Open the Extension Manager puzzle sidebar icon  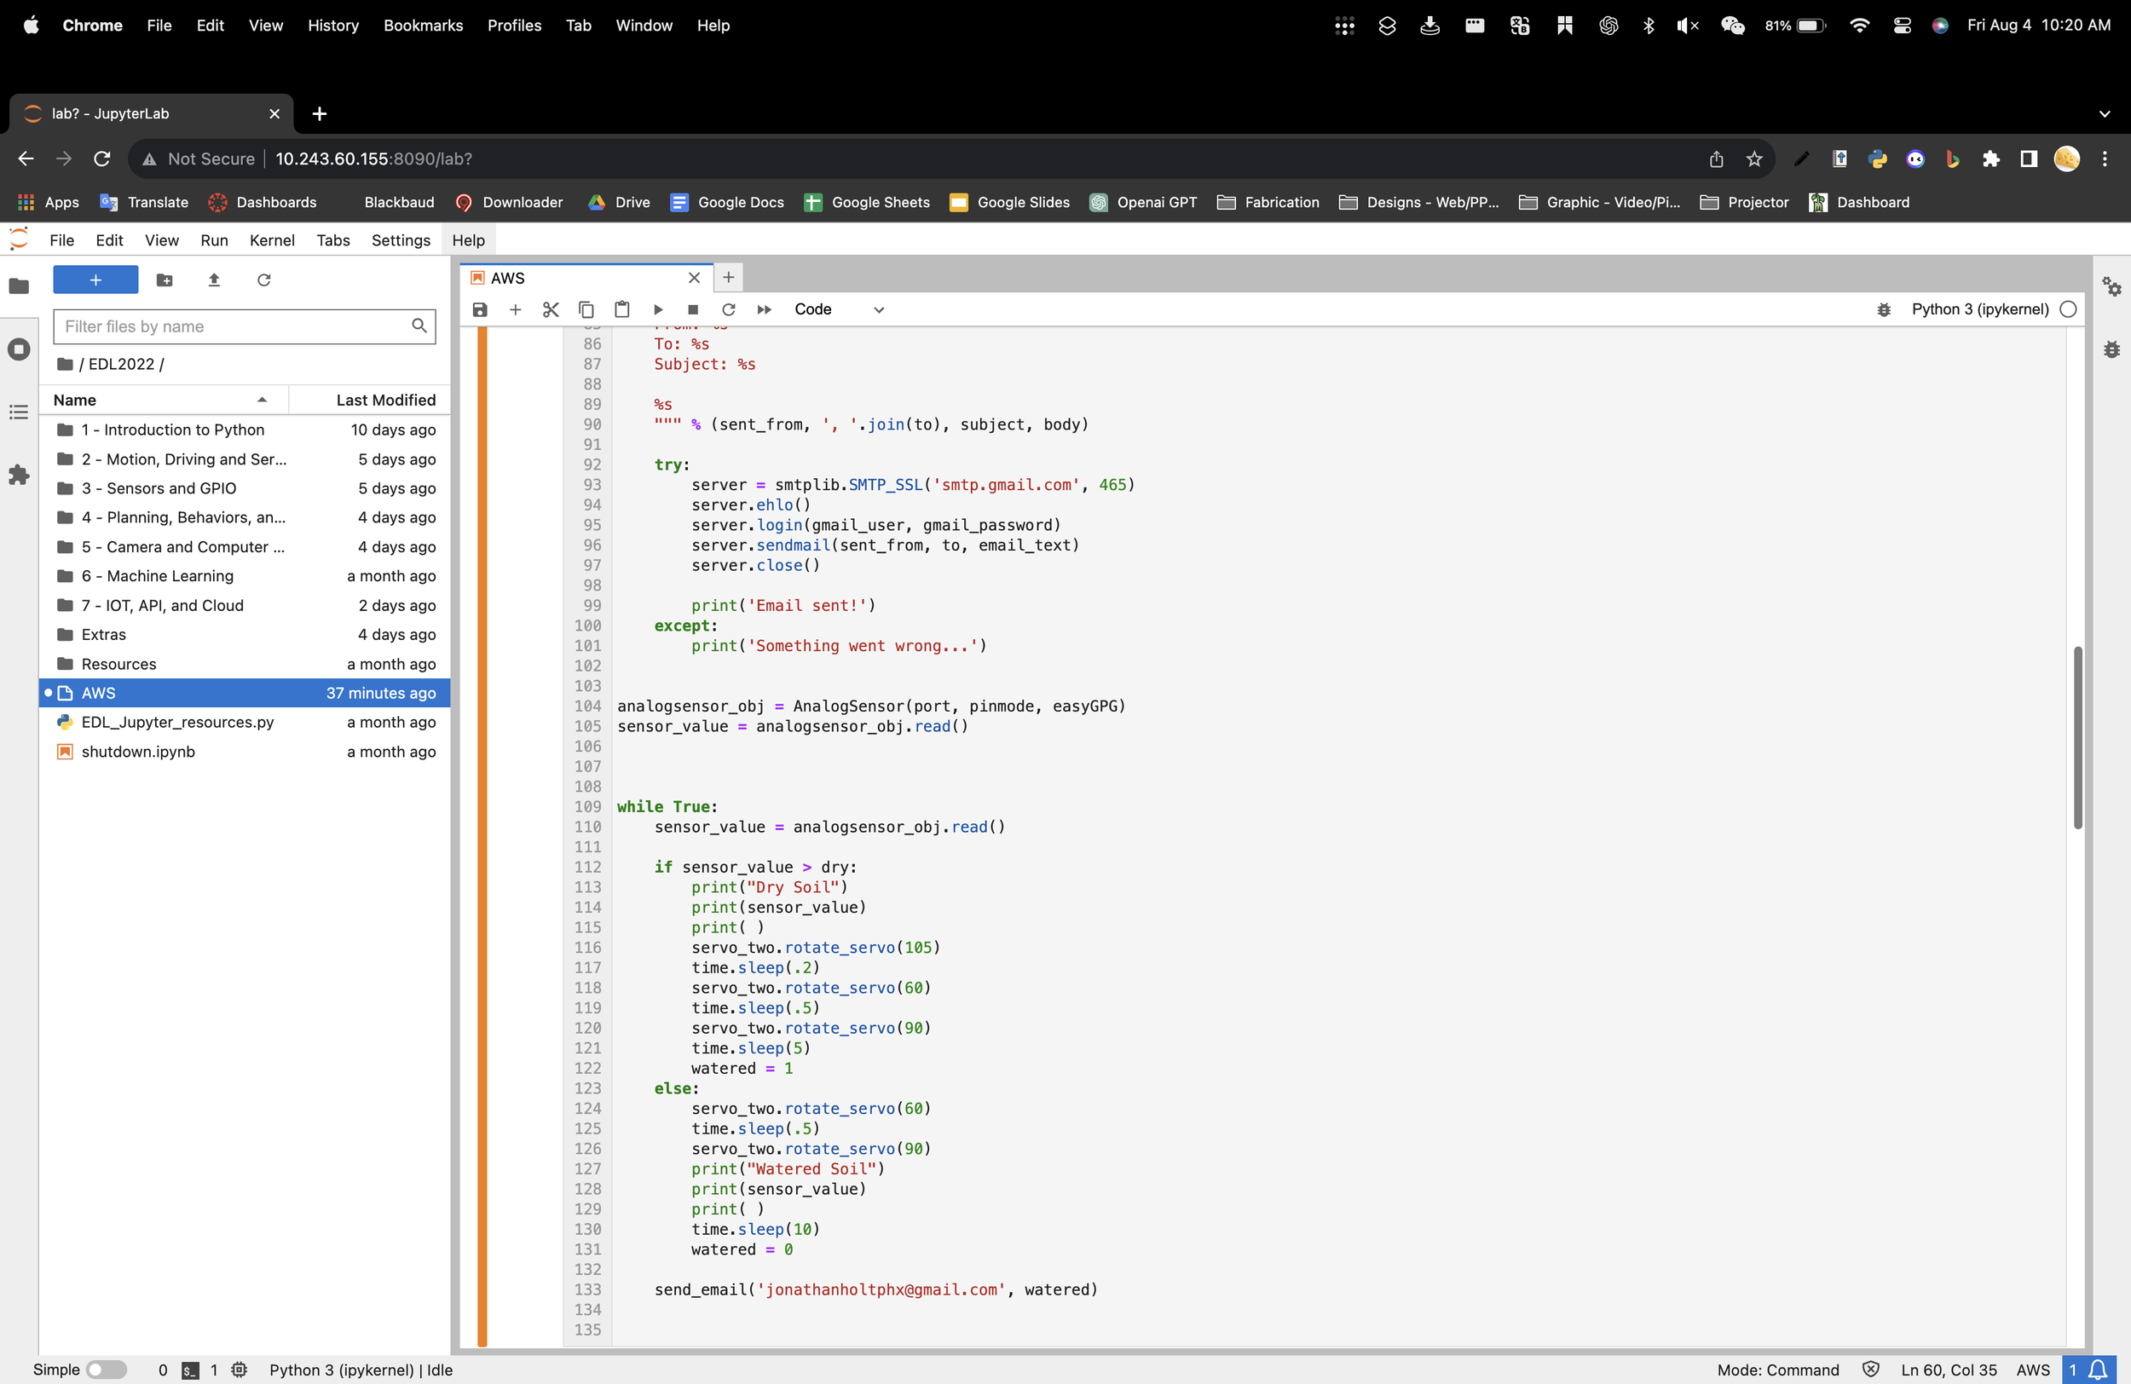pos(19,475)
